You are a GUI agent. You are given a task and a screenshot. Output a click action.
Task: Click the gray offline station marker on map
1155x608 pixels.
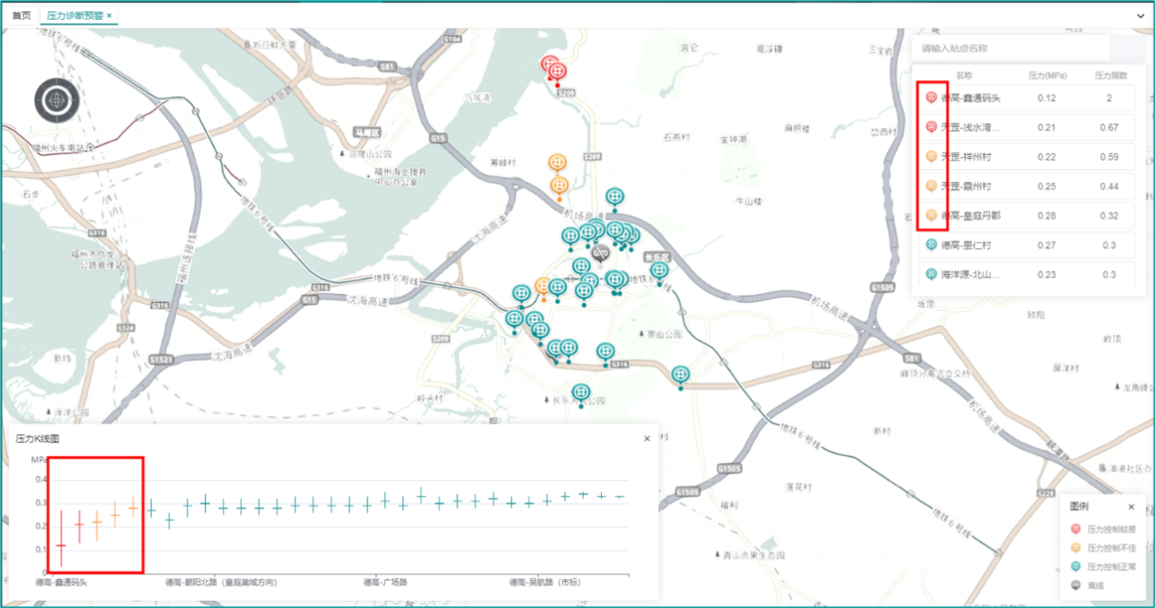coord(600,253)
